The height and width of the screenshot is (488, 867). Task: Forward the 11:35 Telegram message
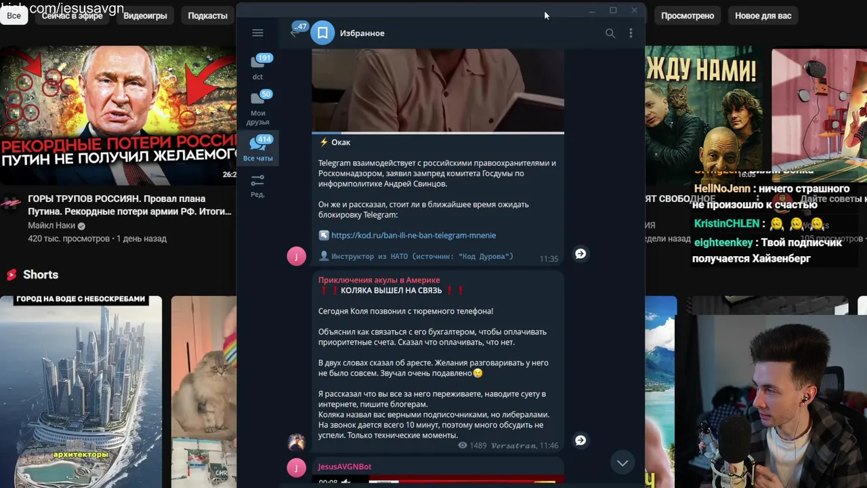580,253
